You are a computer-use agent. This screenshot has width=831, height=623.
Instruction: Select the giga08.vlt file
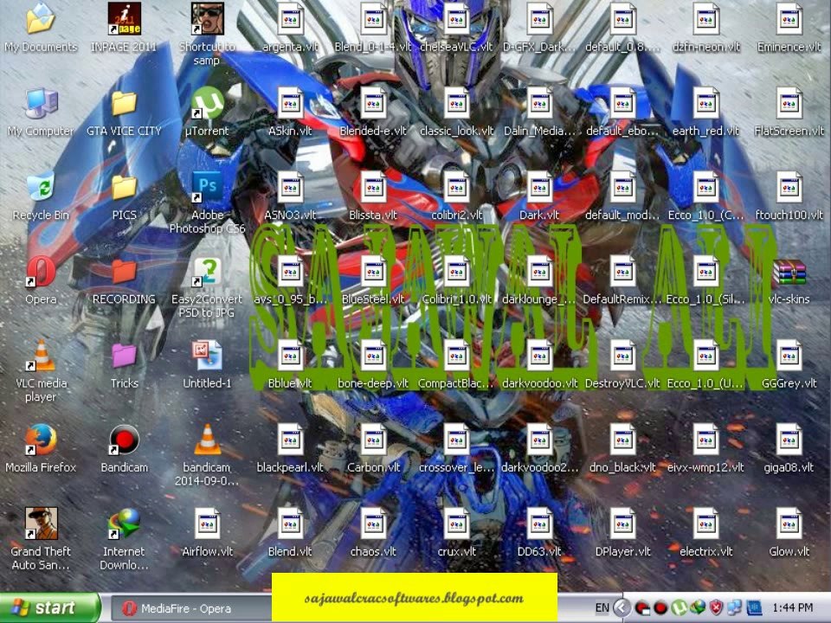click(x=789, y=440)
